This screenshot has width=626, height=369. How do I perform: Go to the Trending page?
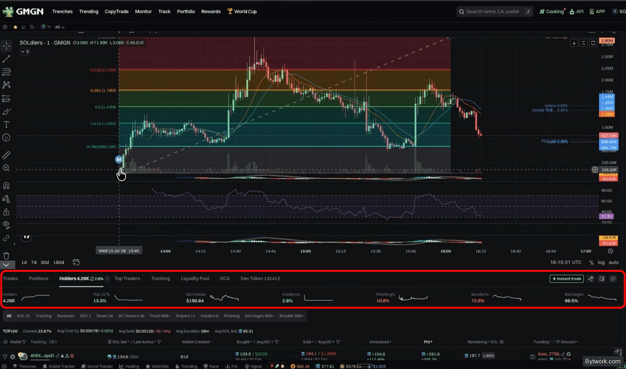tap(89, 11)
